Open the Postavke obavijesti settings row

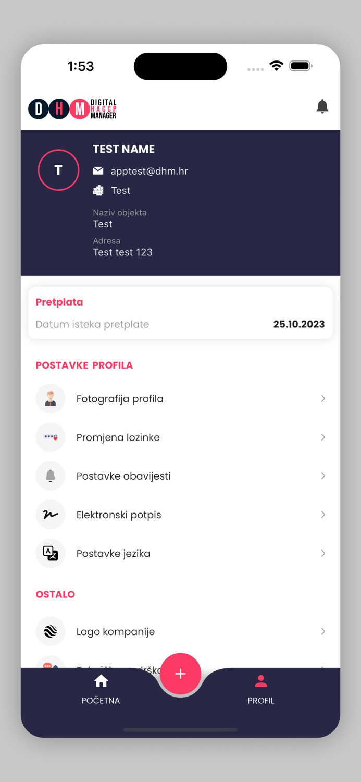pyautogui.click(x=123, y=476)
